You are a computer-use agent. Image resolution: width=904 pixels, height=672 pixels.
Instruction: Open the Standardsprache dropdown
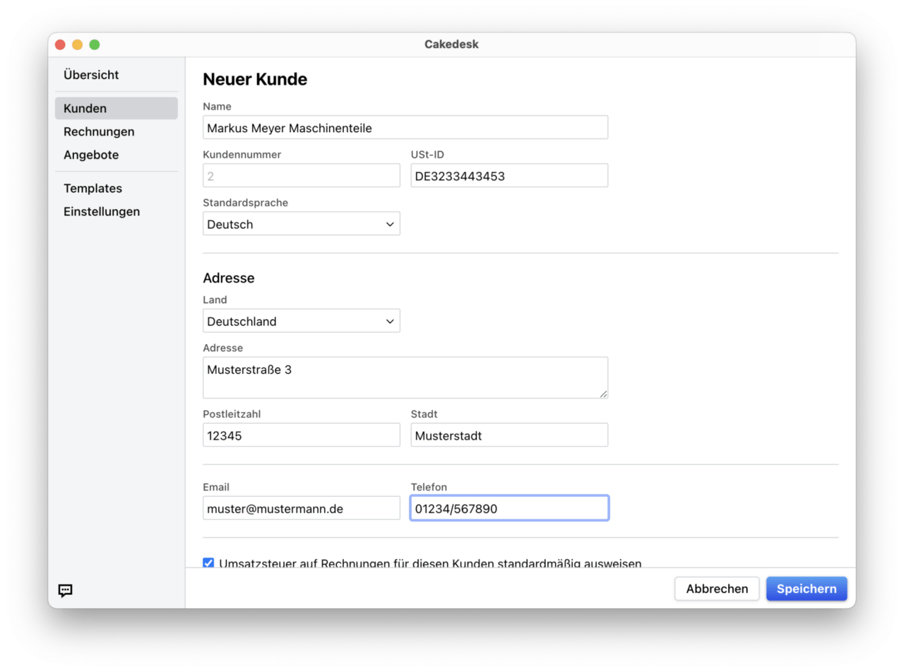(x=301, y=224)
